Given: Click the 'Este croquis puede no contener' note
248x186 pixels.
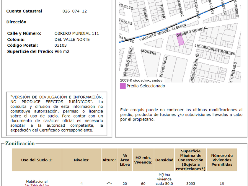Looking at the screenshot, I should click(x=181, y=115).
